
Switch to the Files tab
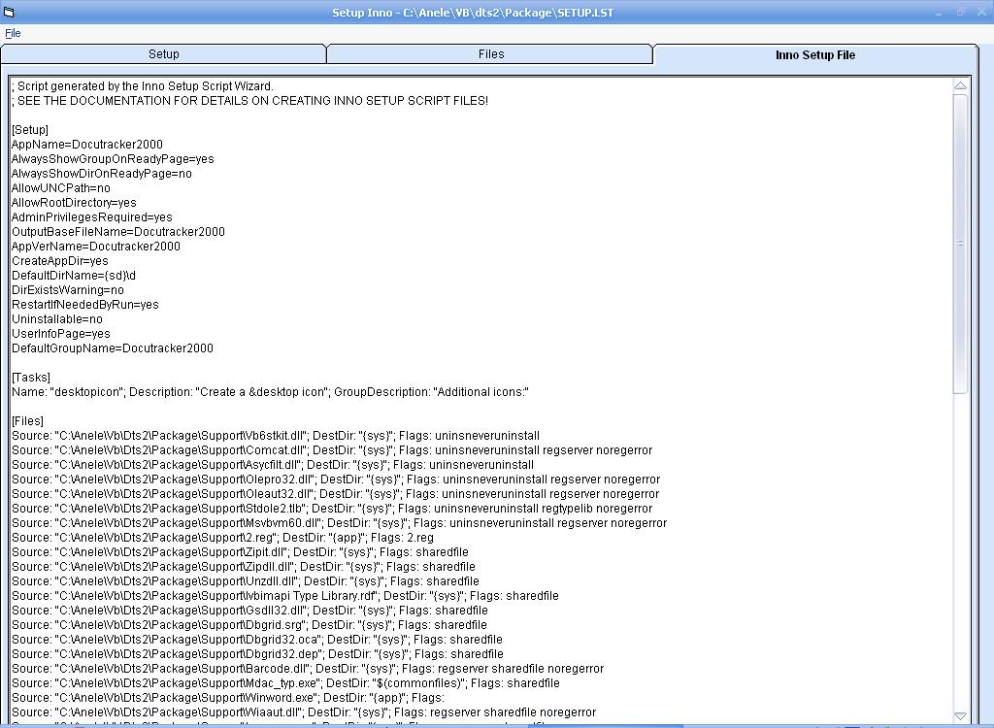(490, 54)
